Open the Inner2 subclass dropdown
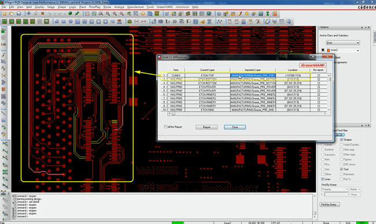This screenshot has width=376, height=224. pos(342,50)
